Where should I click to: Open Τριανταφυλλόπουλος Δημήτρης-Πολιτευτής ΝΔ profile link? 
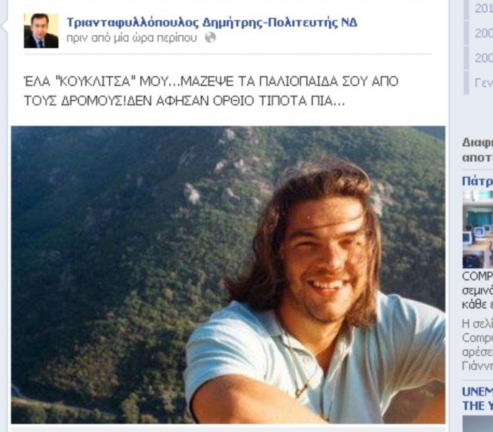coord(212,22)
